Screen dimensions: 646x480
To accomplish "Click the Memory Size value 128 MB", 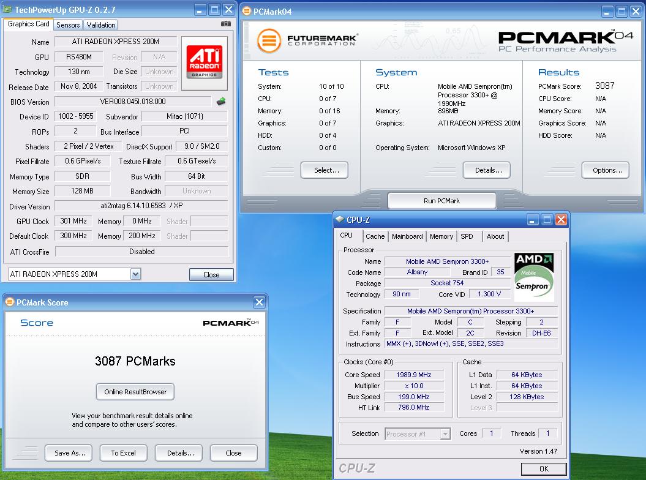I will [x=83, y=191].
